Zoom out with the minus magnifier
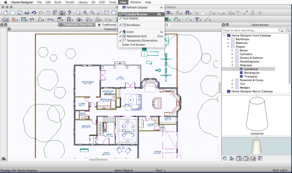This screenshot has height=173, width=292. click(92, 13)
